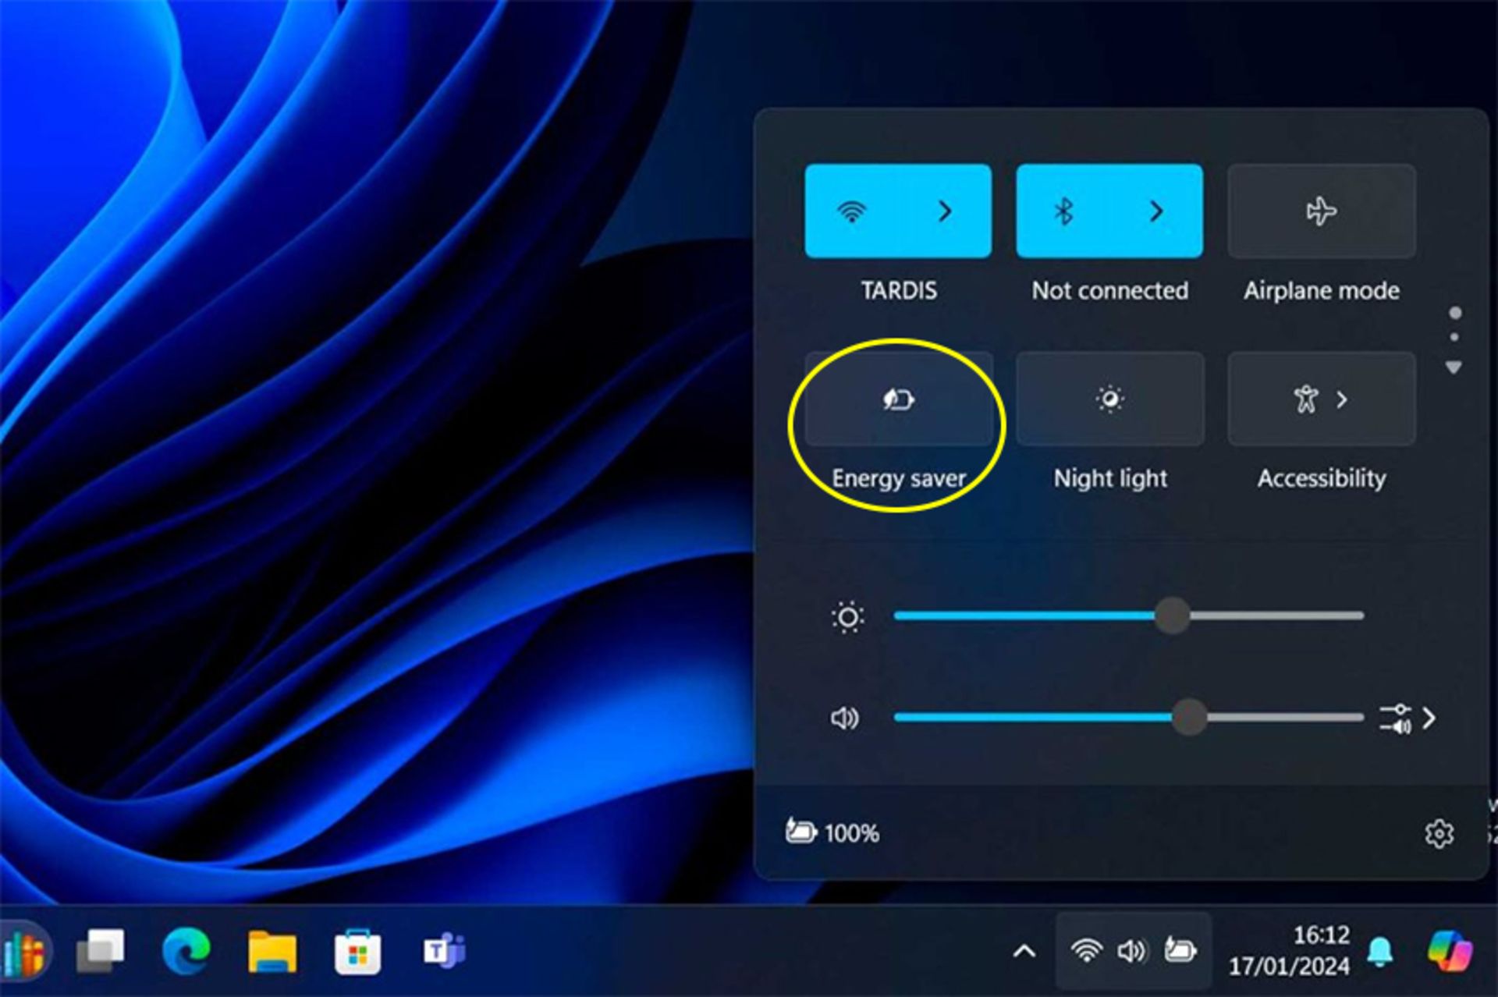Click the Wi-Fi TARDIS icon
The image size is (1498, 997).
coord(851,217)
